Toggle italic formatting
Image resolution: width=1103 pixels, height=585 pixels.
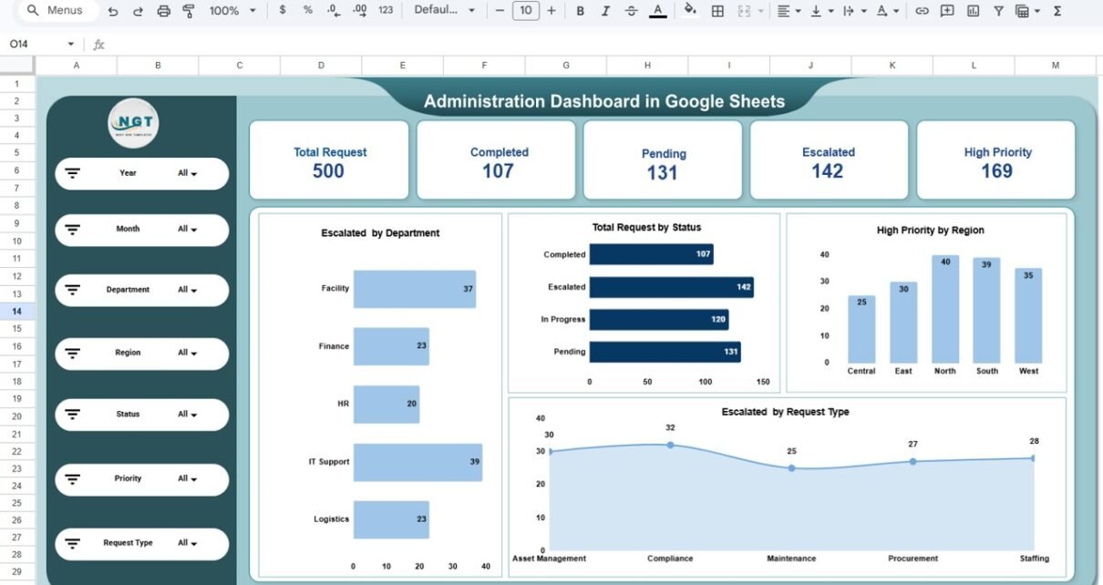pyautogui.click(x=605, y=11)
